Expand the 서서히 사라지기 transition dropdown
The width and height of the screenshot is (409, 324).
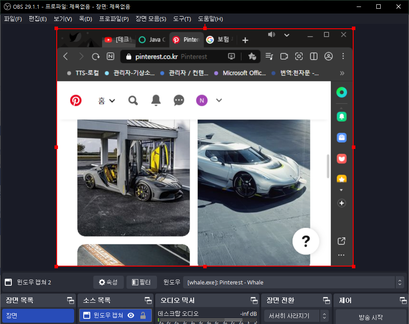296,316
